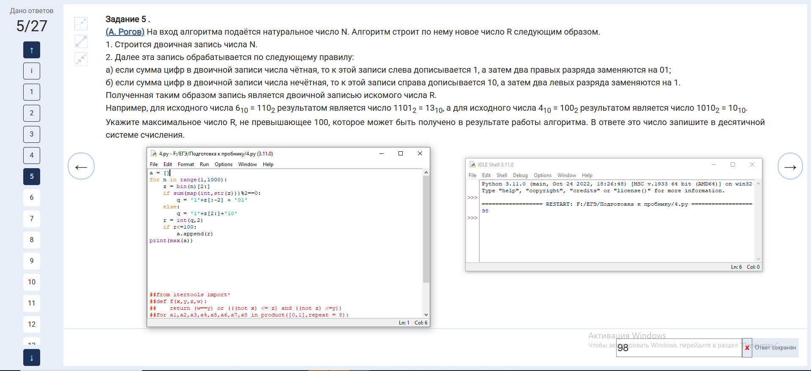Image resolution: width=811 pixels, height=371 pixels.
Task: Open Run menu in 4.py editor window
Action: tap(204, 164)
